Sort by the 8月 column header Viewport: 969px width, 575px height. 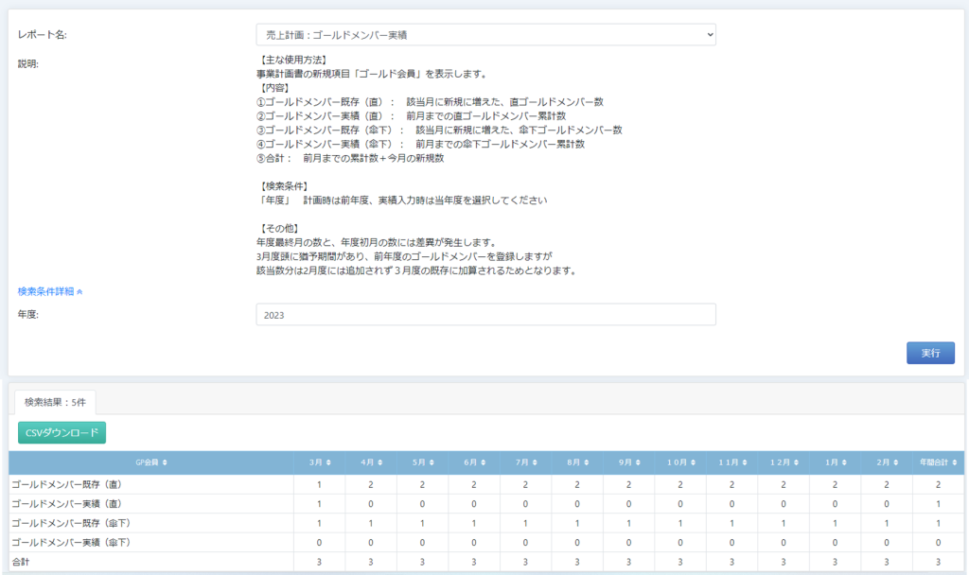click(x=577, y=462)
